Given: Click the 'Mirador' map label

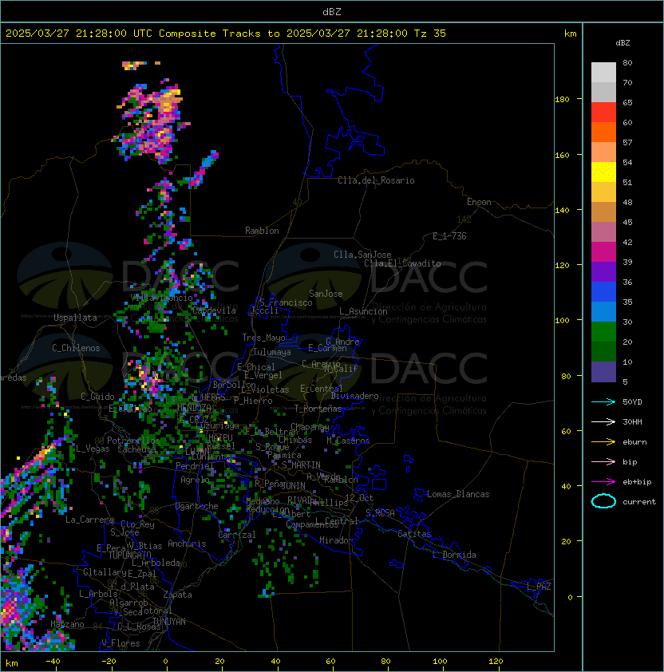Looking at the screenshot, I should coord(337,541).
